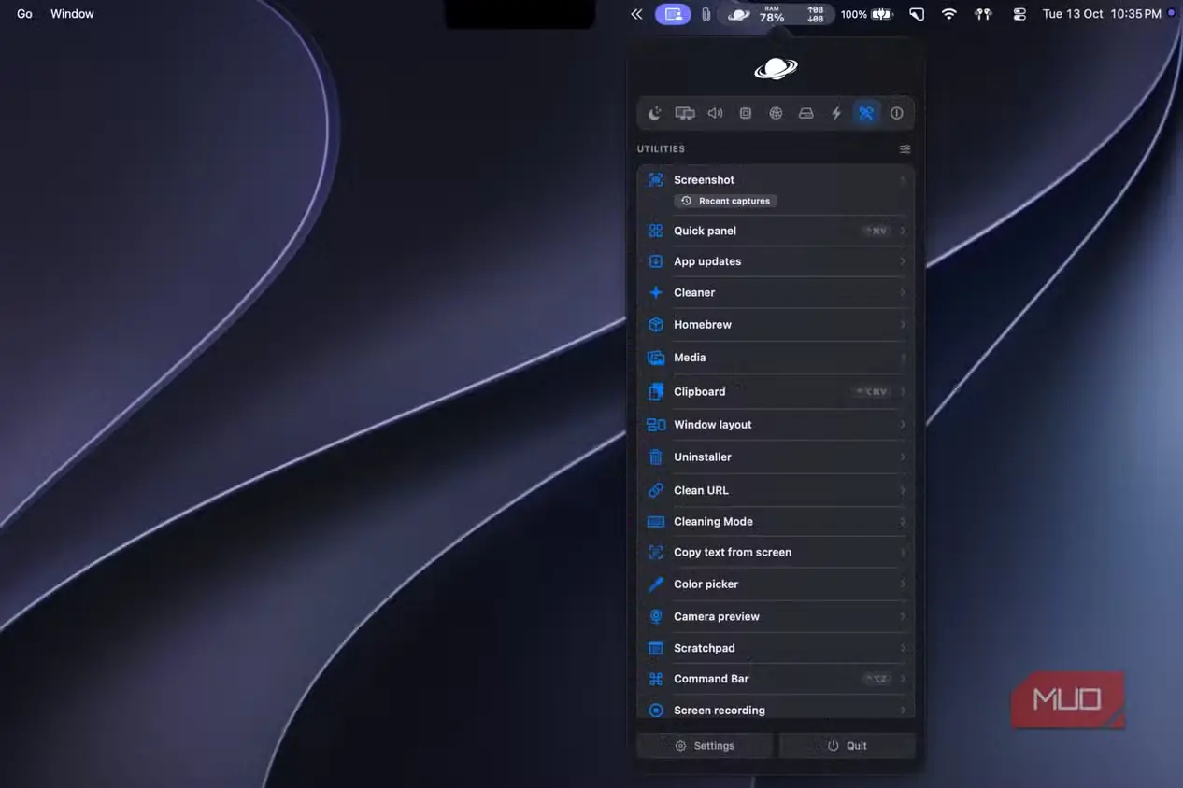Switch to the moon icon tab
1183x788 pixels.
655,113
